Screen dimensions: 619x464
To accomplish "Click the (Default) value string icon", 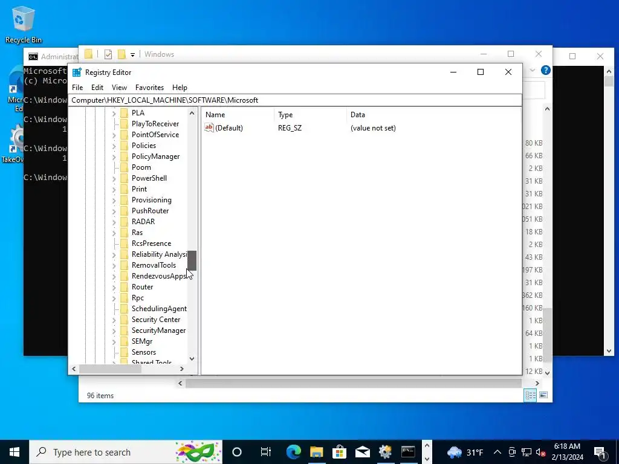I will coord(209,127).
